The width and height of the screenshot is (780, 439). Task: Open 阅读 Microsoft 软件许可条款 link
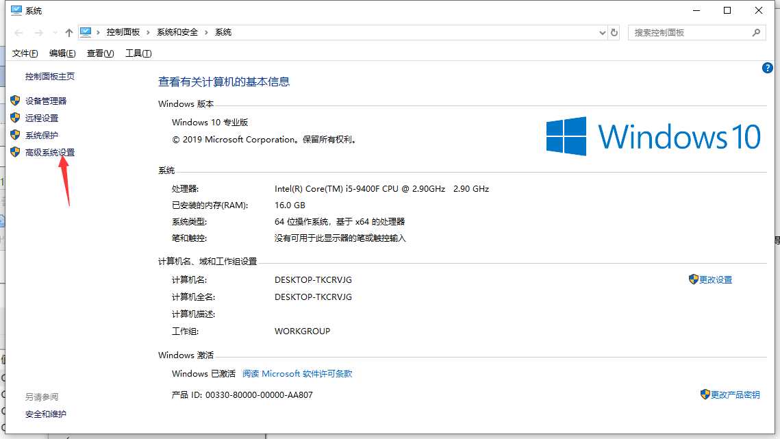(x=297, y=374)
